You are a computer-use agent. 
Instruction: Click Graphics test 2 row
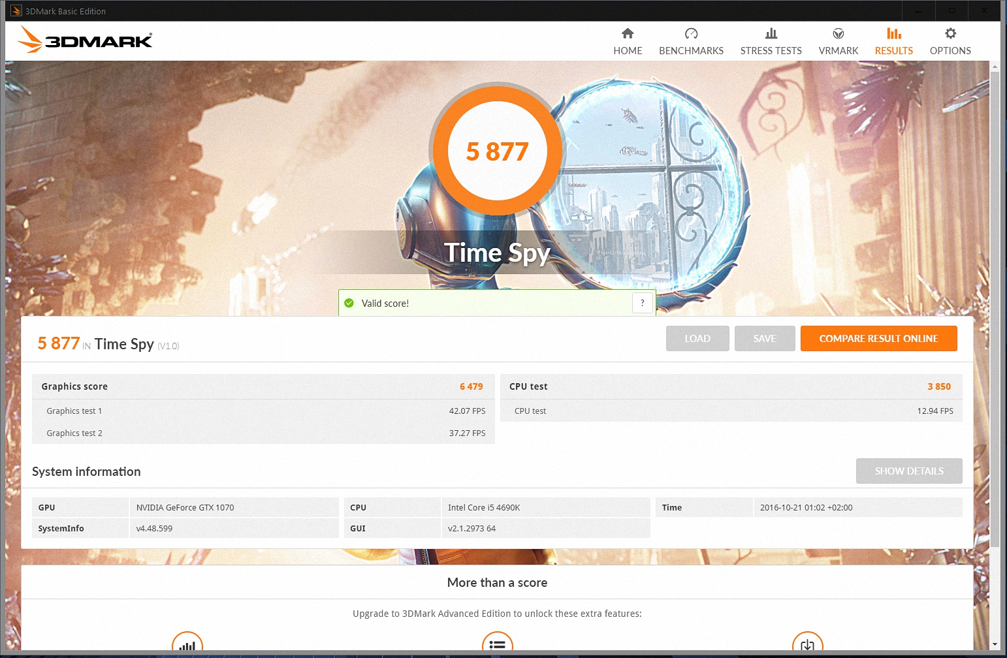tap(263, 433)
